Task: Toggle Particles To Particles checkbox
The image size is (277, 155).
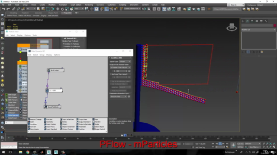Action: point(64,44)
